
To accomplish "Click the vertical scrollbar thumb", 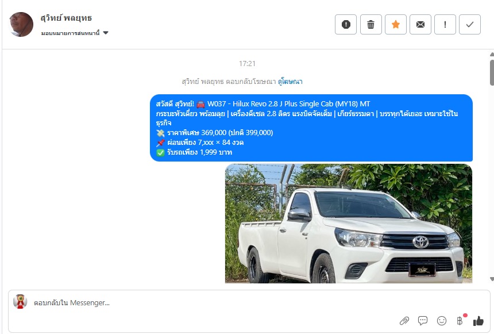I will pos(492,72).
